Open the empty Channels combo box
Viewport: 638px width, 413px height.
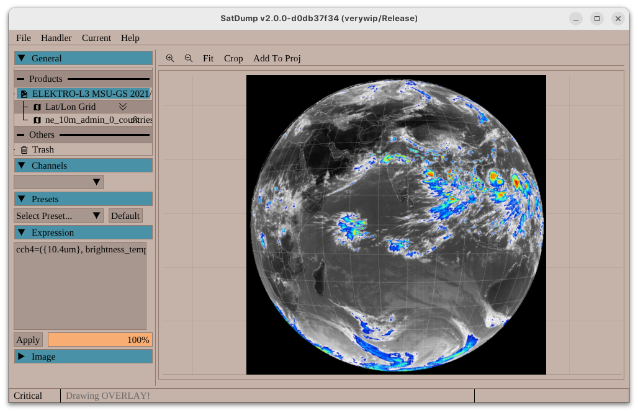58,182
